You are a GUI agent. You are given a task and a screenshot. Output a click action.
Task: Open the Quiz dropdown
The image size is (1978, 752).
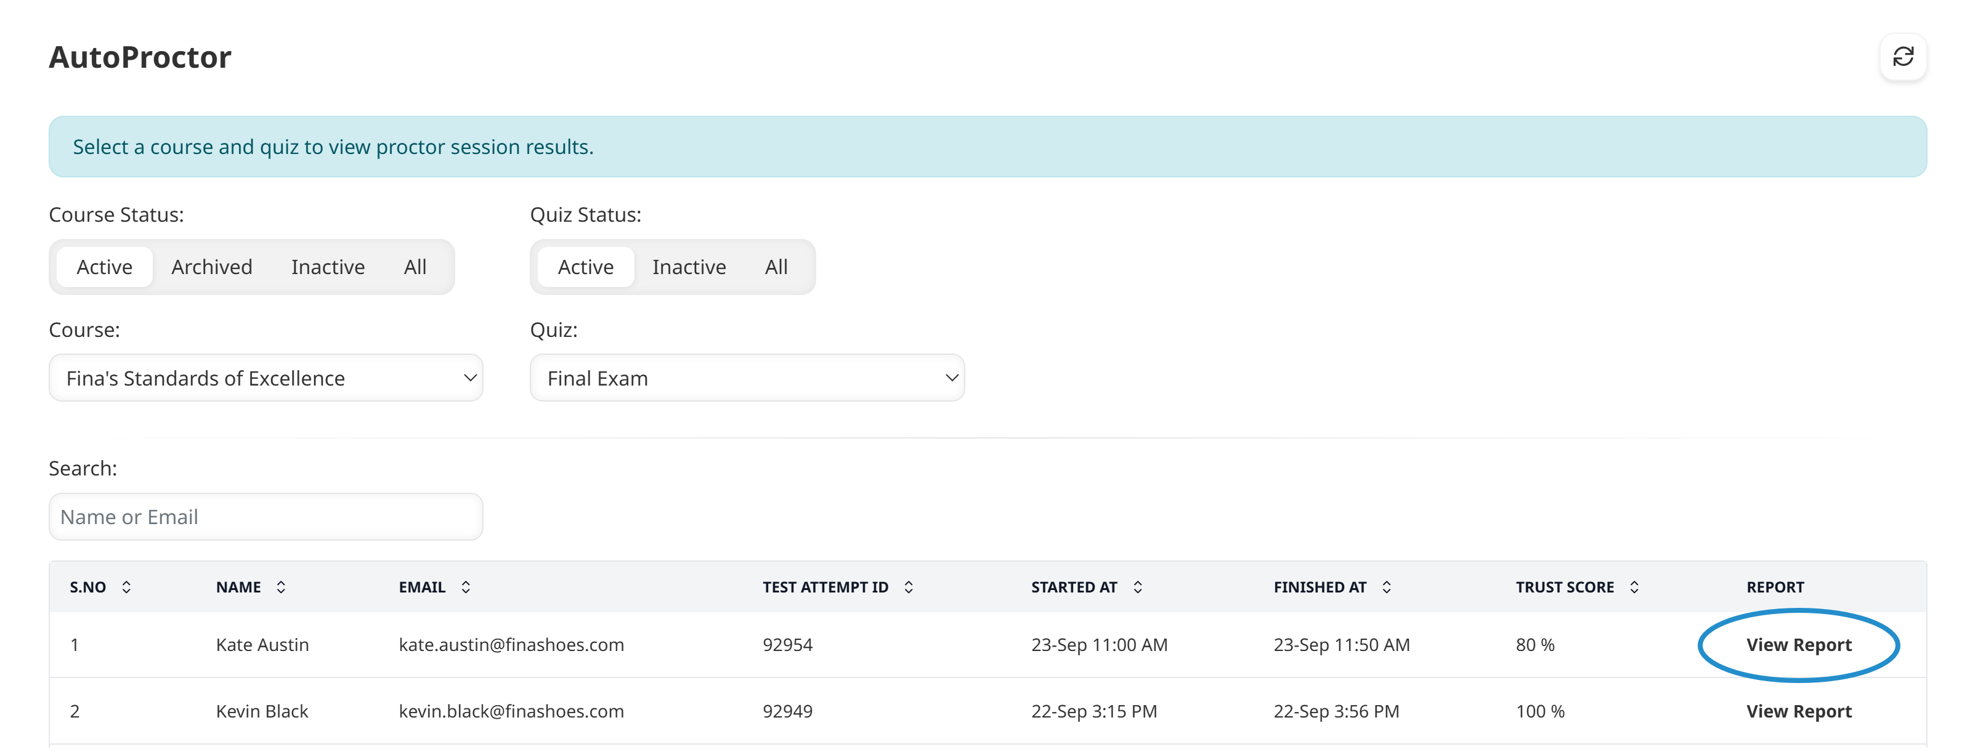coord(747,378)
